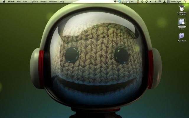189x118 pixels.
Task: Open the mail envelope menu bar icon
Action: [x=128, y=2]
